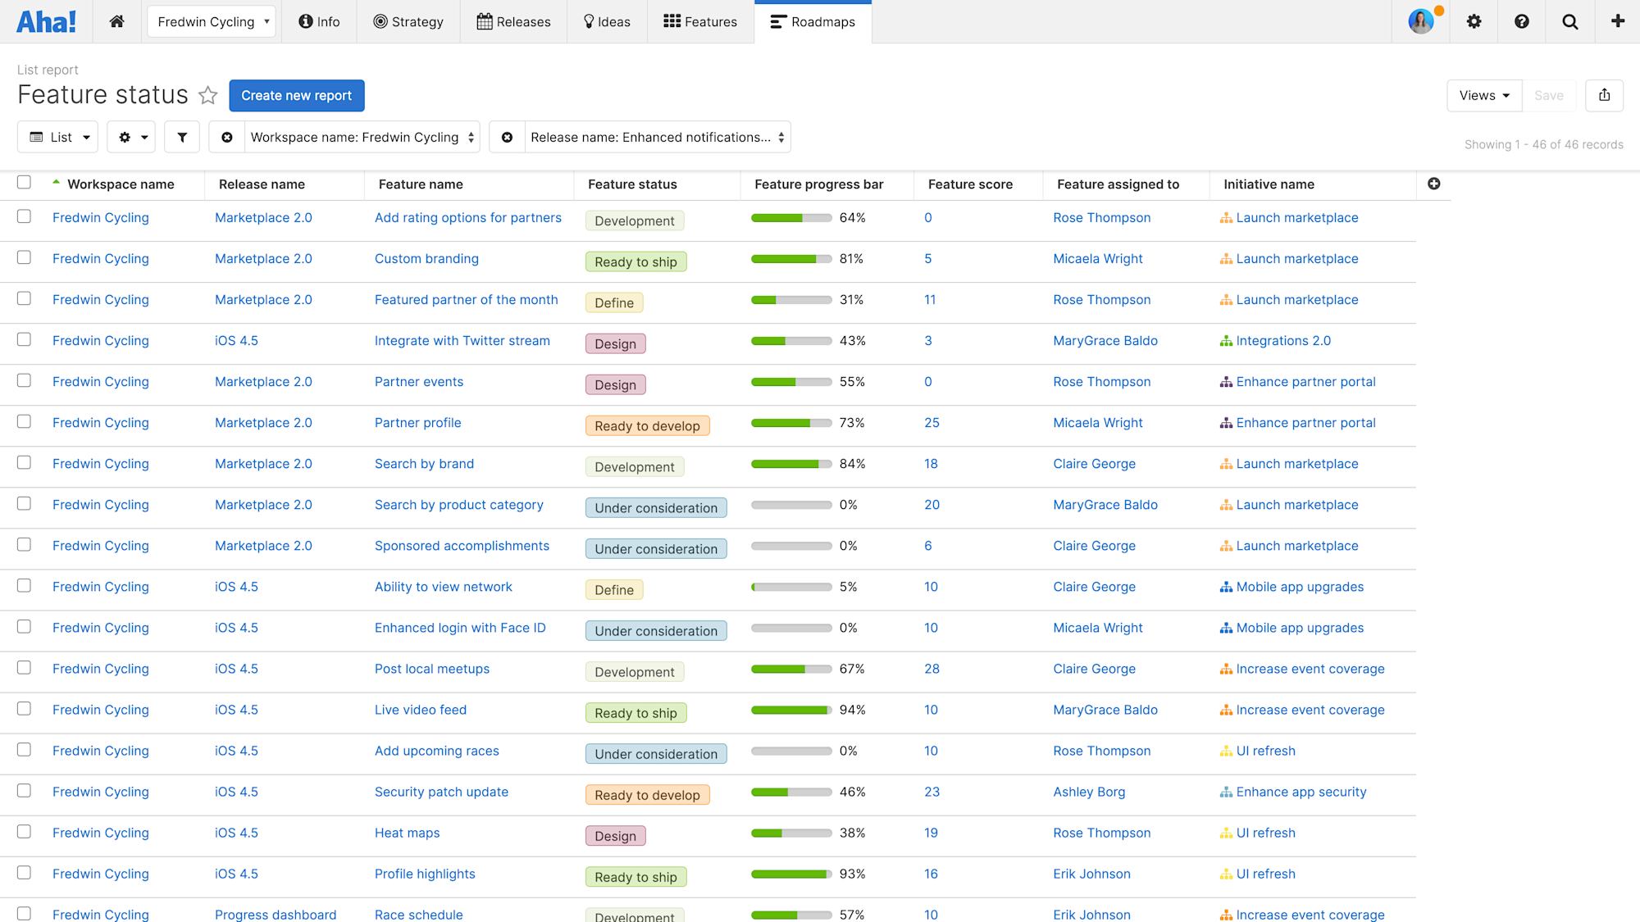Add a new column to the report
Screen dimensions: 1640x922
(1433, 184)
